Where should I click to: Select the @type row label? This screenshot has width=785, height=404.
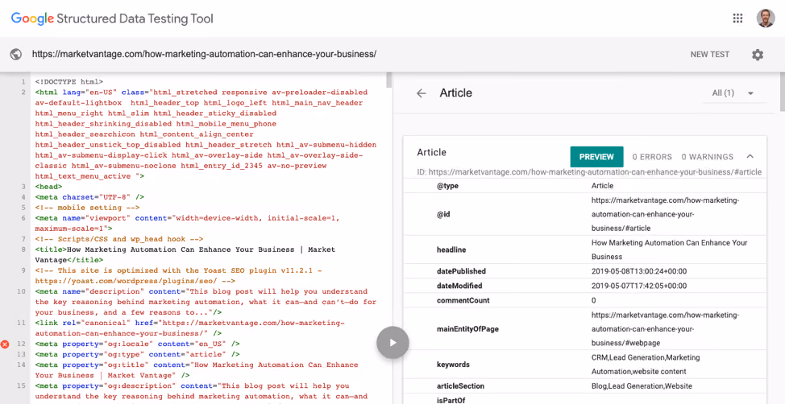coord(447,185)
